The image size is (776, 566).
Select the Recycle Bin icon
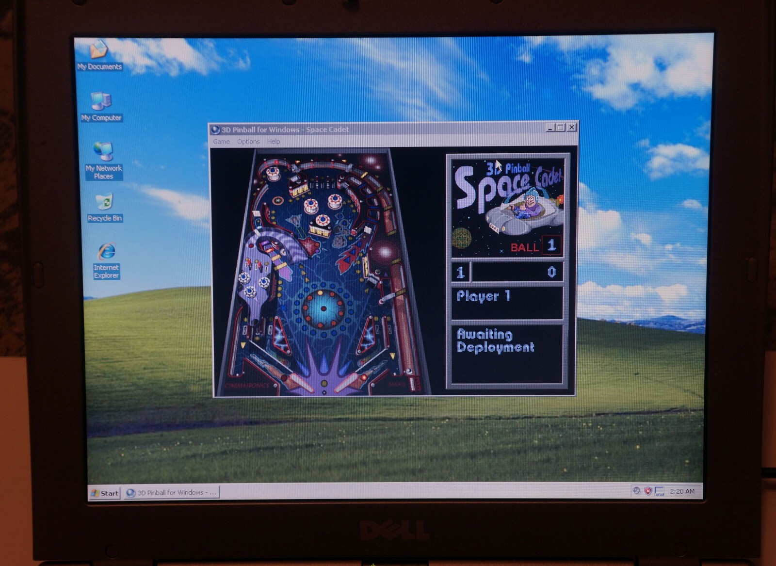(104, 208)
